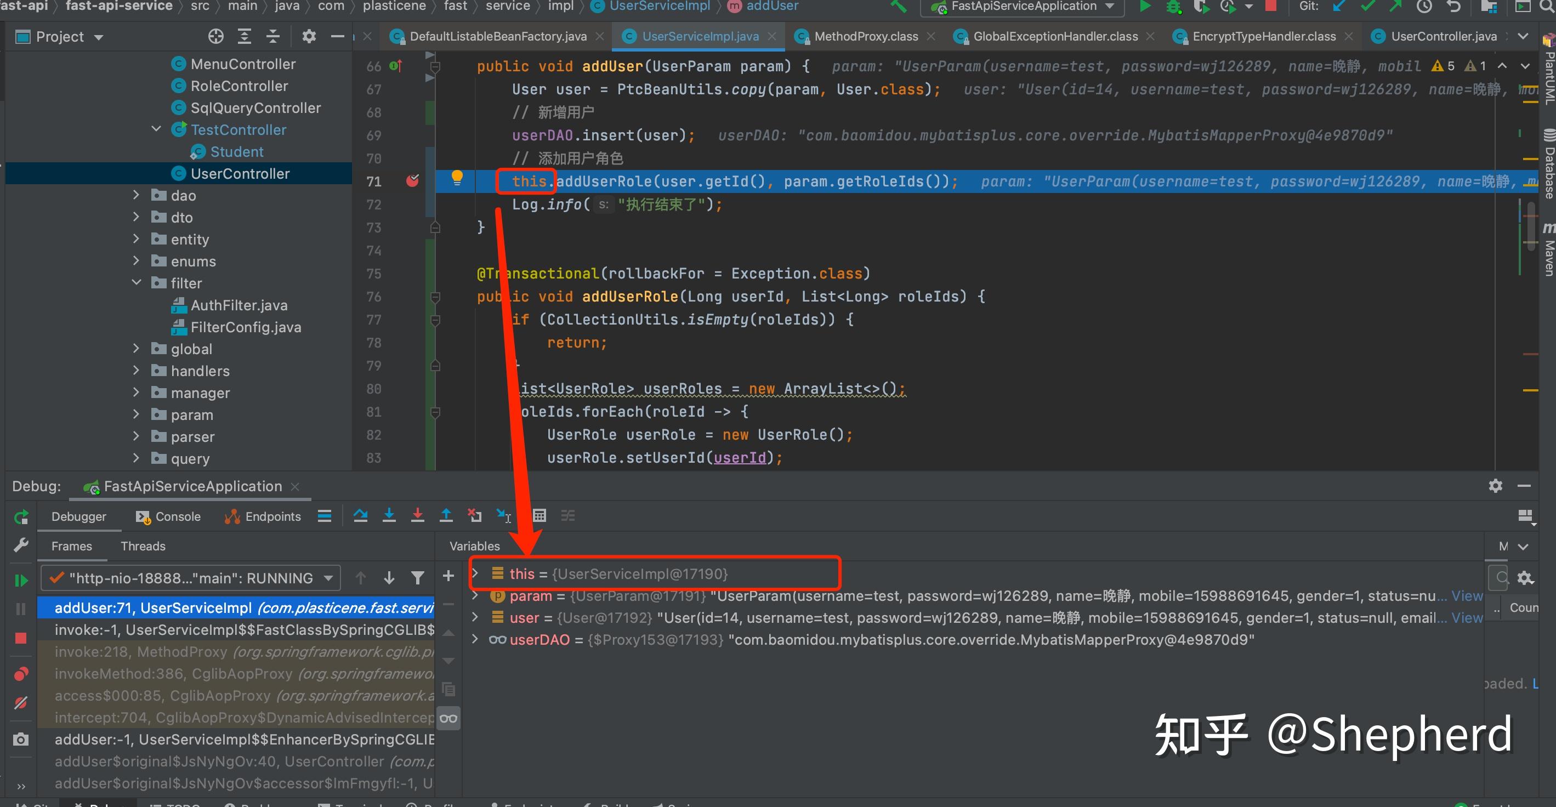Toggle breakpoint on line 71
Screen dimensions: 1556x807
coord(412,180)
